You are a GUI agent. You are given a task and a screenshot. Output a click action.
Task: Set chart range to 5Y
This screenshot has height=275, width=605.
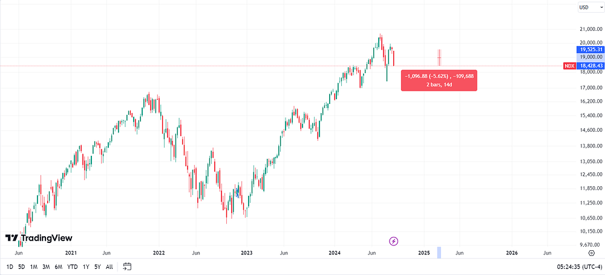point(98,267)
